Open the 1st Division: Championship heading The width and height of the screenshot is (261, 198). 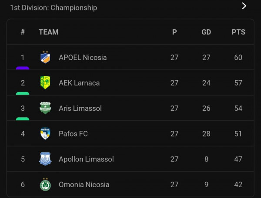coord(54,8)
